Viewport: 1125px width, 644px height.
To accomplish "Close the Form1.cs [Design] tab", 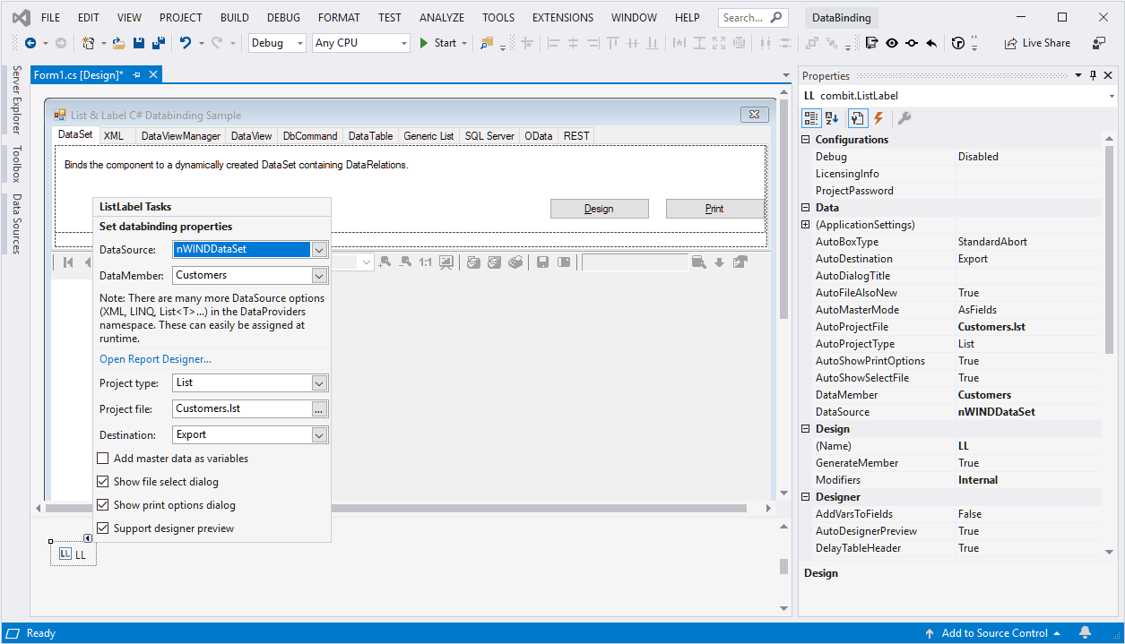I will point(153,75).
